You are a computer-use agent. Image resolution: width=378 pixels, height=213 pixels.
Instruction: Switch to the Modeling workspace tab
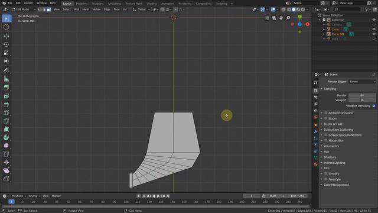click(82, 4)
